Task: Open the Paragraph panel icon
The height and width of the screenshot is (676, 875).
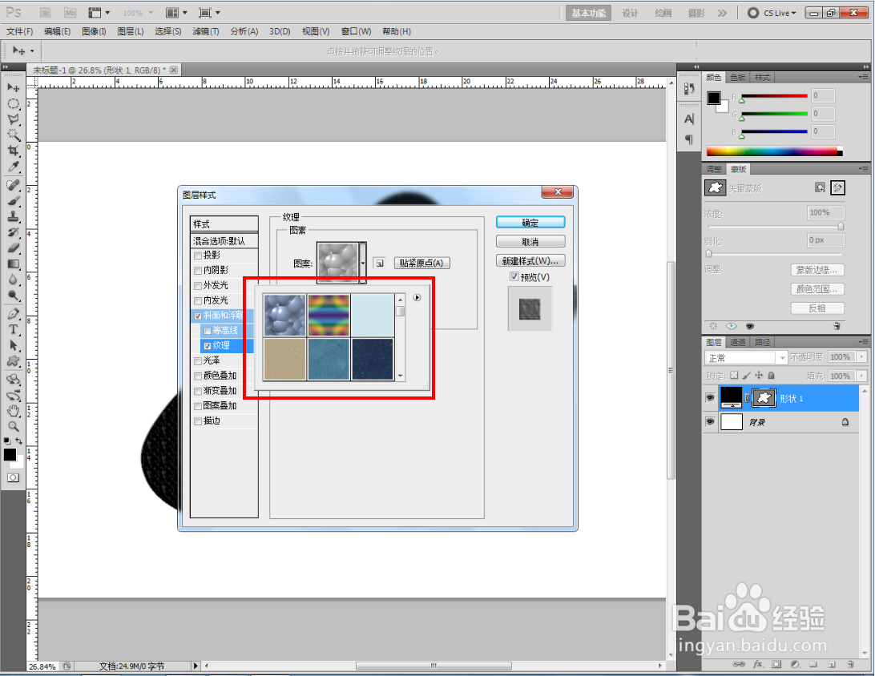Action: [x=689, y=139]
